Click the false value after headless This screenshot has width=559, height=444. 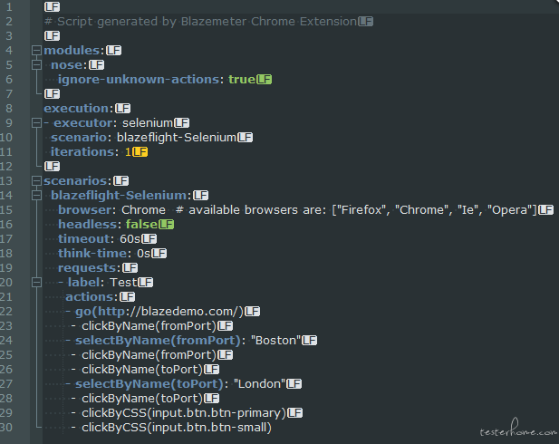[x=141, y=225]
